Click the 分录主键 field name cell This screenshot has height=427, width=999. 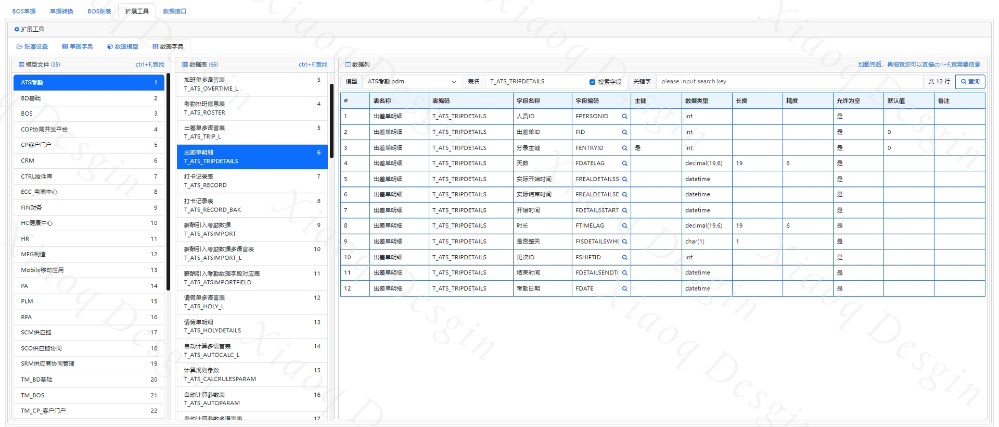(x=542, y=148)
